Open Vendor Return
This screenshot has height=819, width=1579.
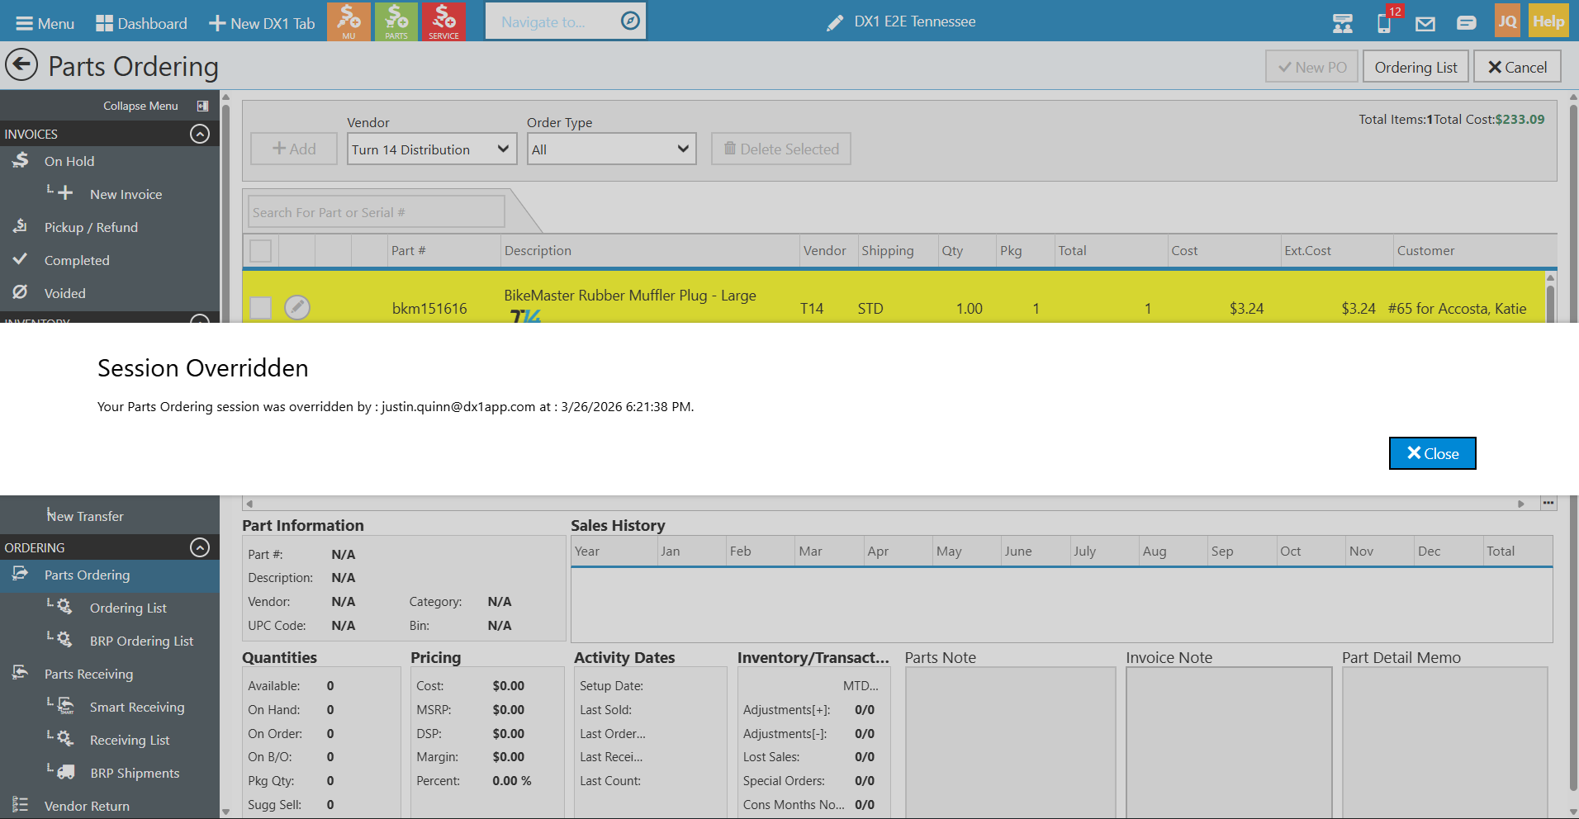87,806
